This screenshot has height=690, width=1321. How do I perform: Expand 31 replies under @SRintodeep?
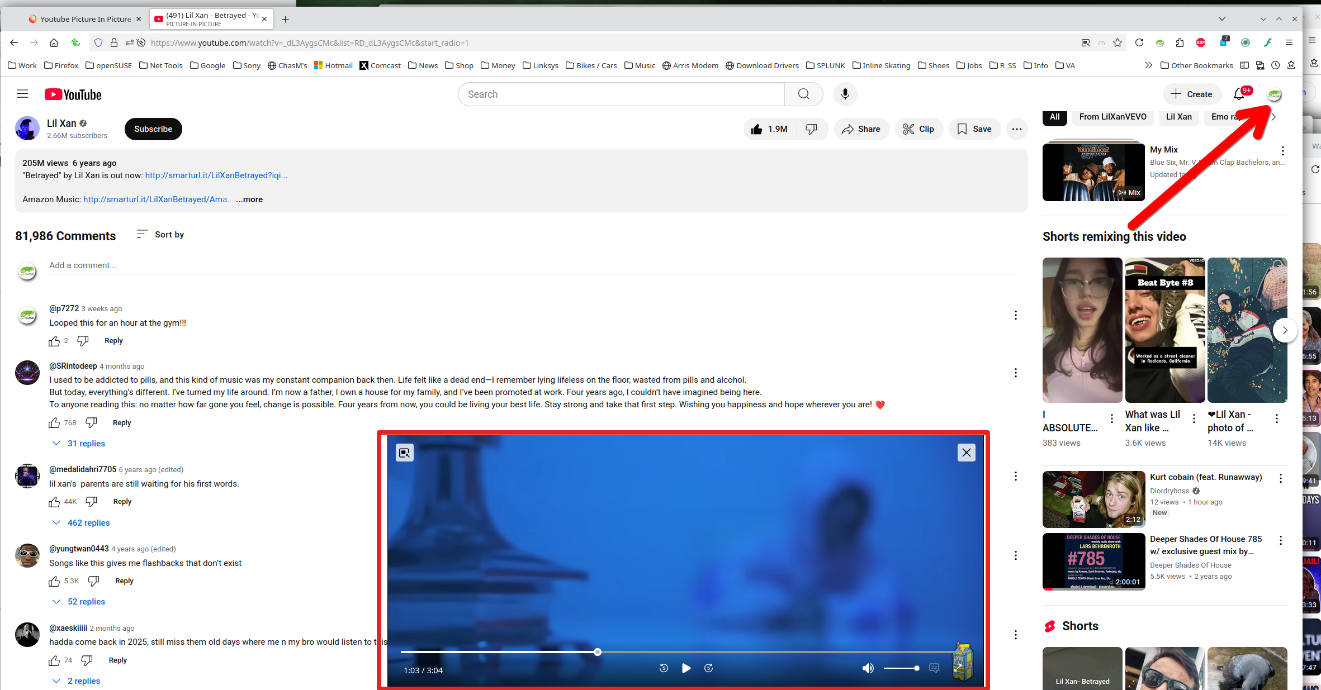(79, 444)
